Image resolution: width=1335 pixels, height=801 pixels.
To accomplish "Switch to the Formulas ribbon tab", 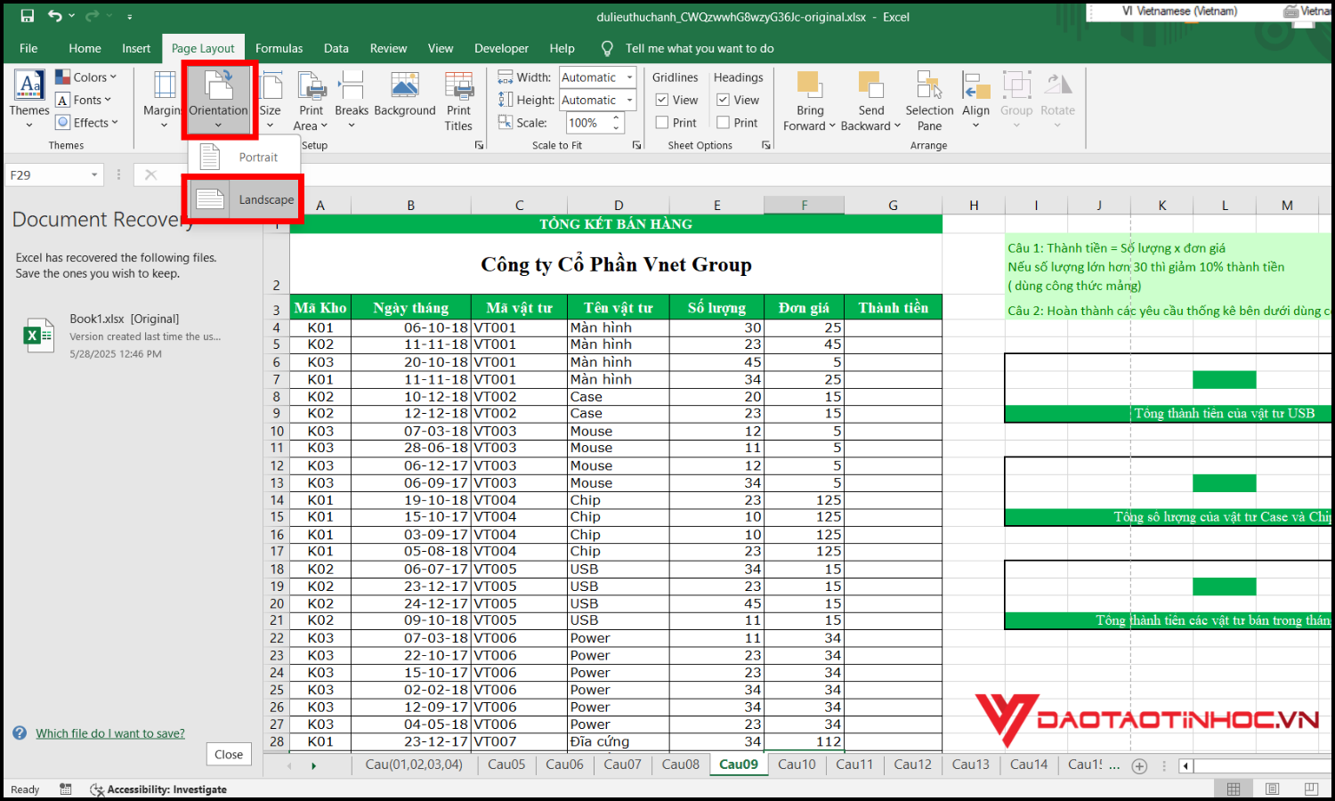I will click(x=279, y=48).
